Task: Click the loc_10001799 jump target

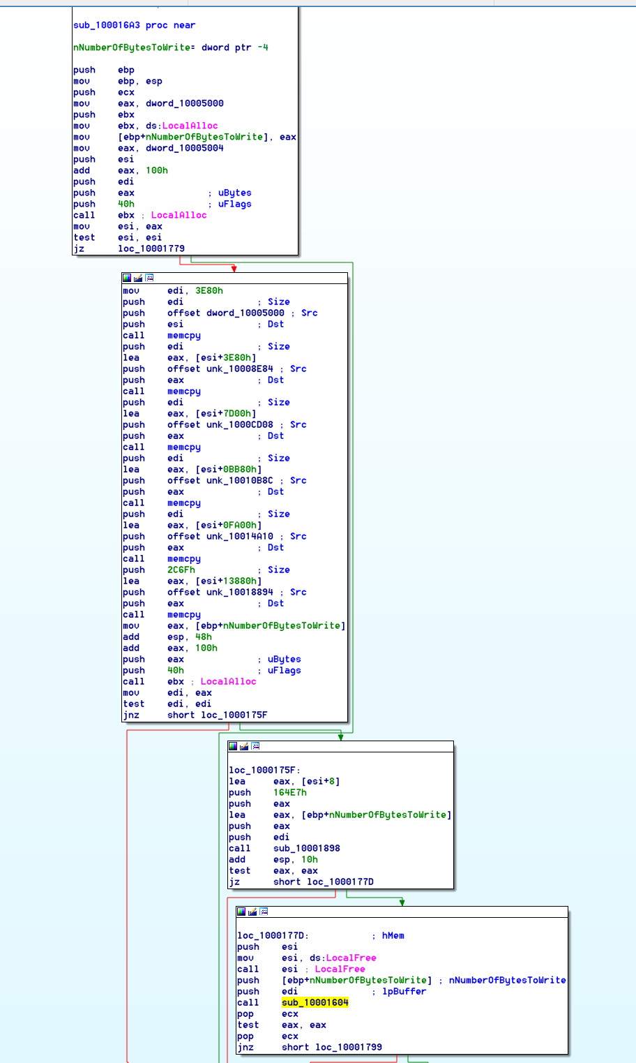Action: pos(348,1047)
